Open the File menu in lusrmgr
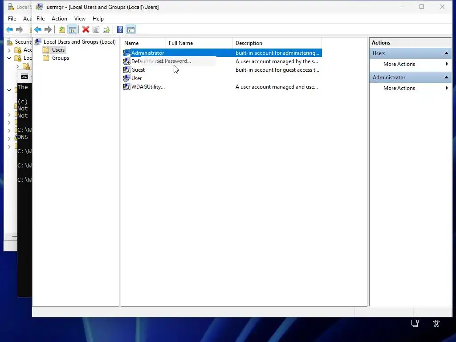Screen dimensions: 456x342 coord(41,19)
